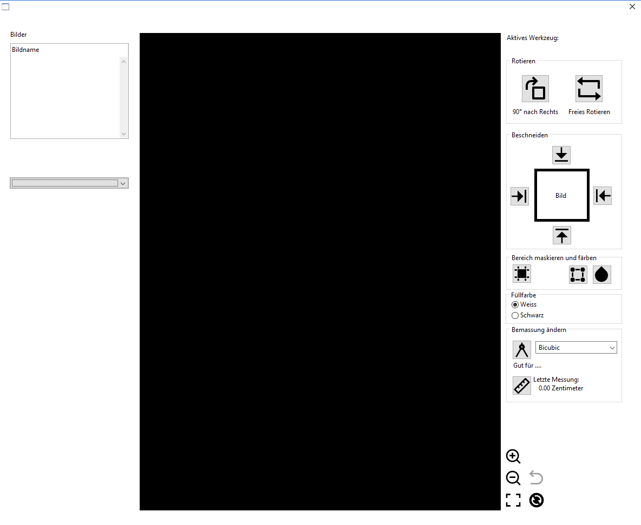Screen dimensions: 641x525
Task: Select the mask area selection icon
Action: tap(521, 274)
